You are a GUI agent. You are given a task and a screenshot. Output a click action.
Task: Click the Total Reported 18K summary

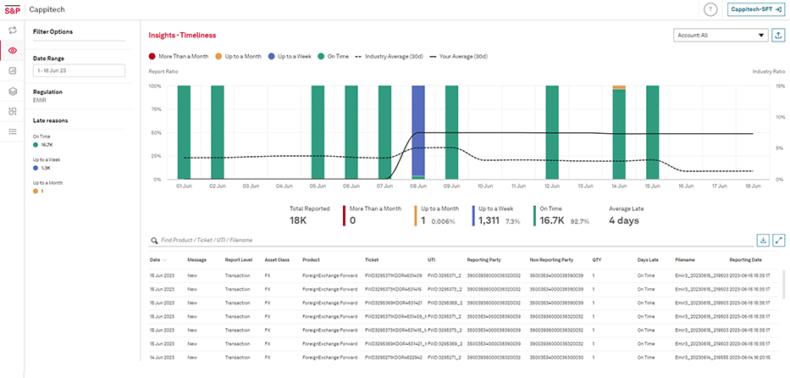tap(309, 215)
